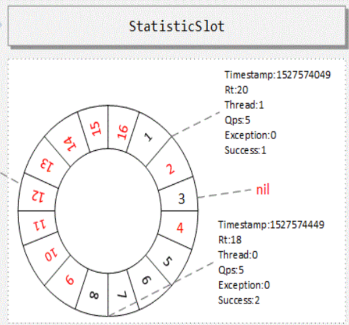Viewport: 349px width, 325px height.
Task: Click the text Rt:18
Action: tap(230, 240)
